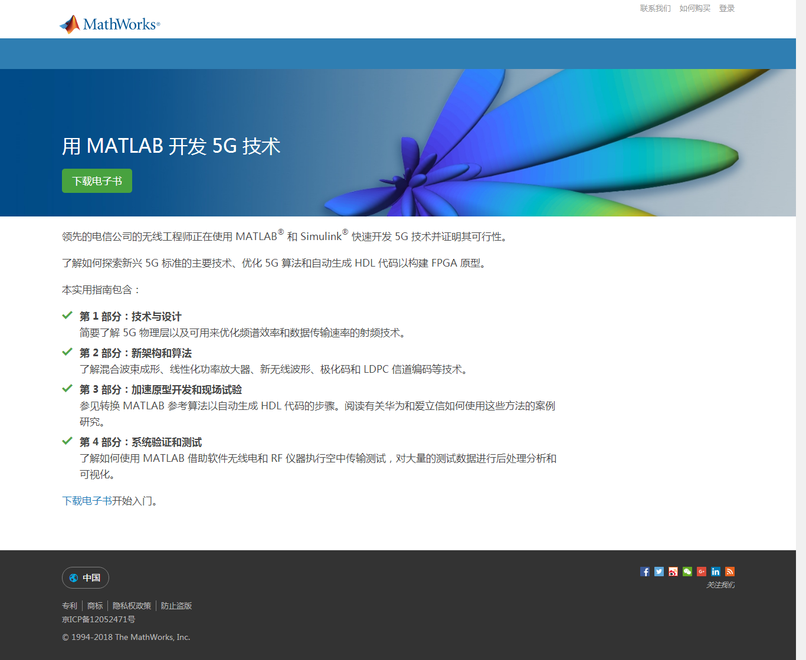Open the 专利 footer link

70,606
